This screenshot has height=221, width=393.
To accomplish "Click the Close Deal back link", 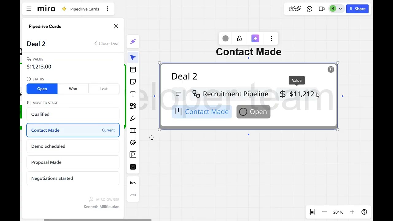I will [107, 44].
